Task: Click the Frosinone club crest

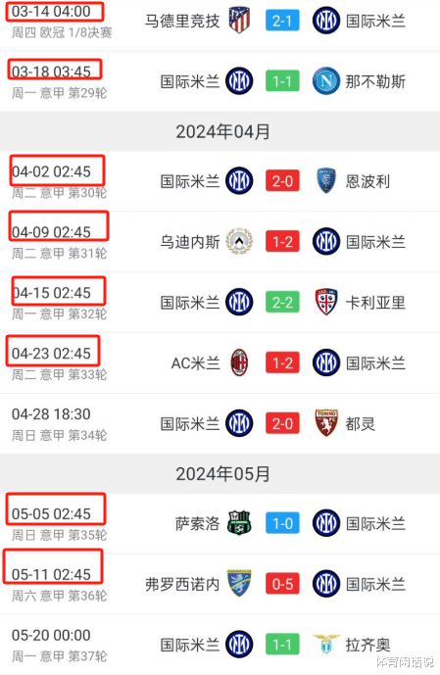Action: point(239,584)
